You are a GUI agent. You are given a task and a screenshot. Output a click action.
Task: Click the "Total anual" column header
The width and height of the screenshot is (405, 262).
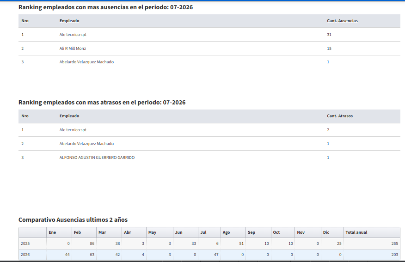tap(372, 232)
